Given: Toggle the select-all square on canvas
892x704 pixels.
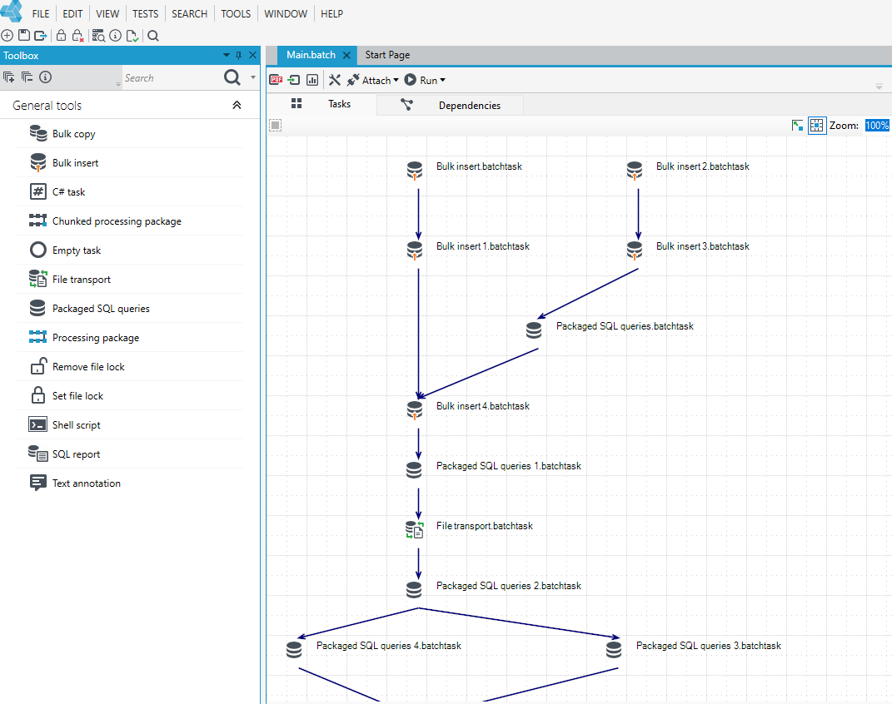Looking at the screenshot, I should click(x=276, y=125).
